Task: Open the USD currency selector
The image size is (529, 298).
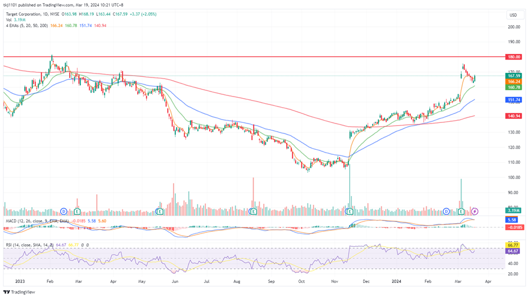Action: point(512,15)
